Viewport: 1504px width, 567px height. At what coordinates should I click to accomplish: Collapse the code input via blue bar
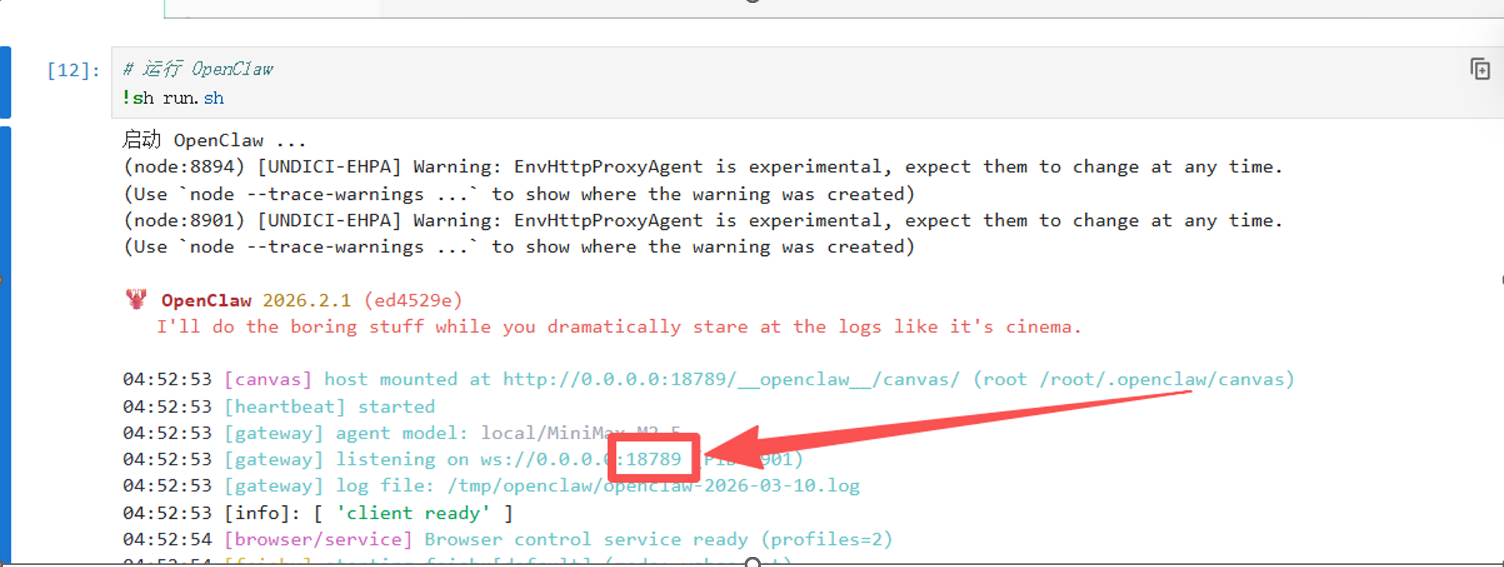(5, 81)
